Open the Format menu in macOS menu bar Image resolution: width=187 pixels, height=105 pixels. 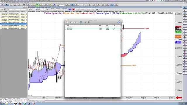[26, 1]
